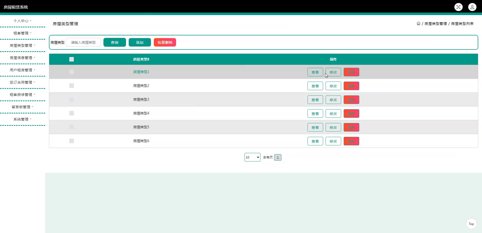Viewport: 482px width, 233px height.
Task: Click the home icon in the breadcrumb
Action: 418,24
